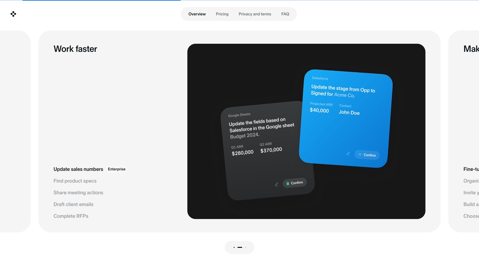Click the Work faster heading
Viewport: 479px width, 258px height.
(75, 49)
